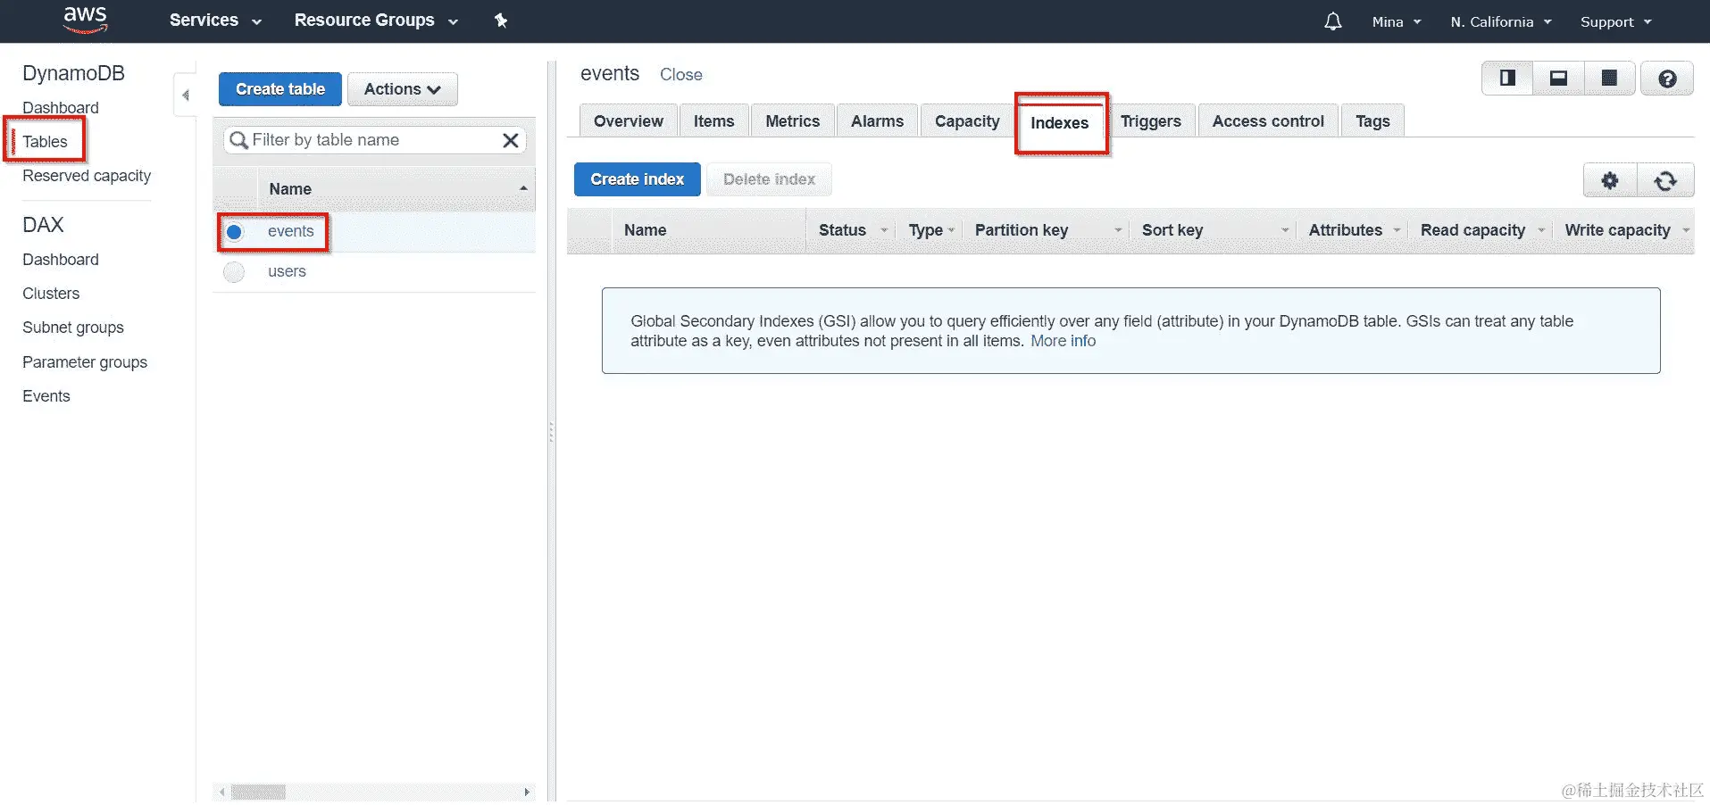Viewport: 1710px width, 805px height.
Task: Clear the table name filter
Action: coord(511,140)
